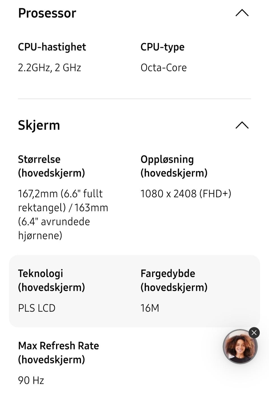The image size is (269, 403).
Task: Open the chat assistant avatar
Action: (x=240, y=347)
